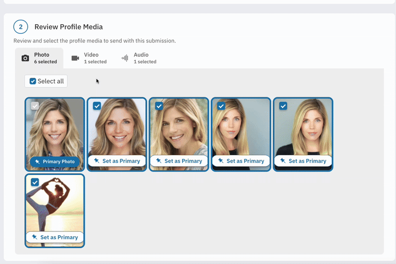
Task: Set the fourth headshot as primary
Action: pyautogui.click(x=241, y=161)
